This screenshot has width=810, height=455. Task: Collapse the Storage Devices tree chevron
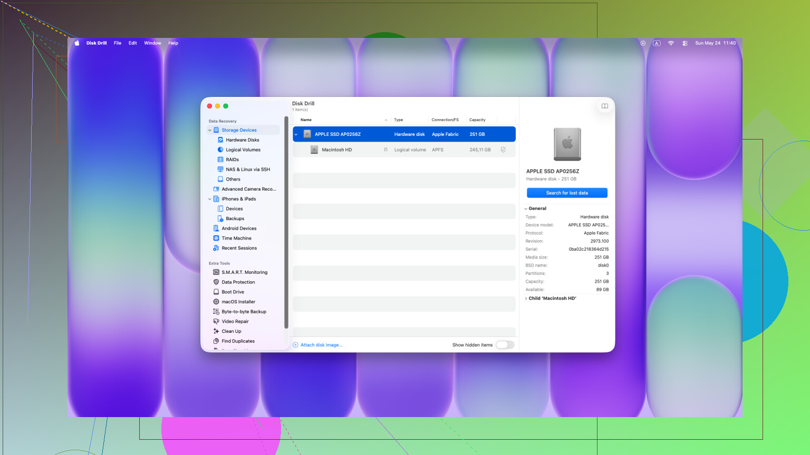pyautogui.click(x=210, y=130)
